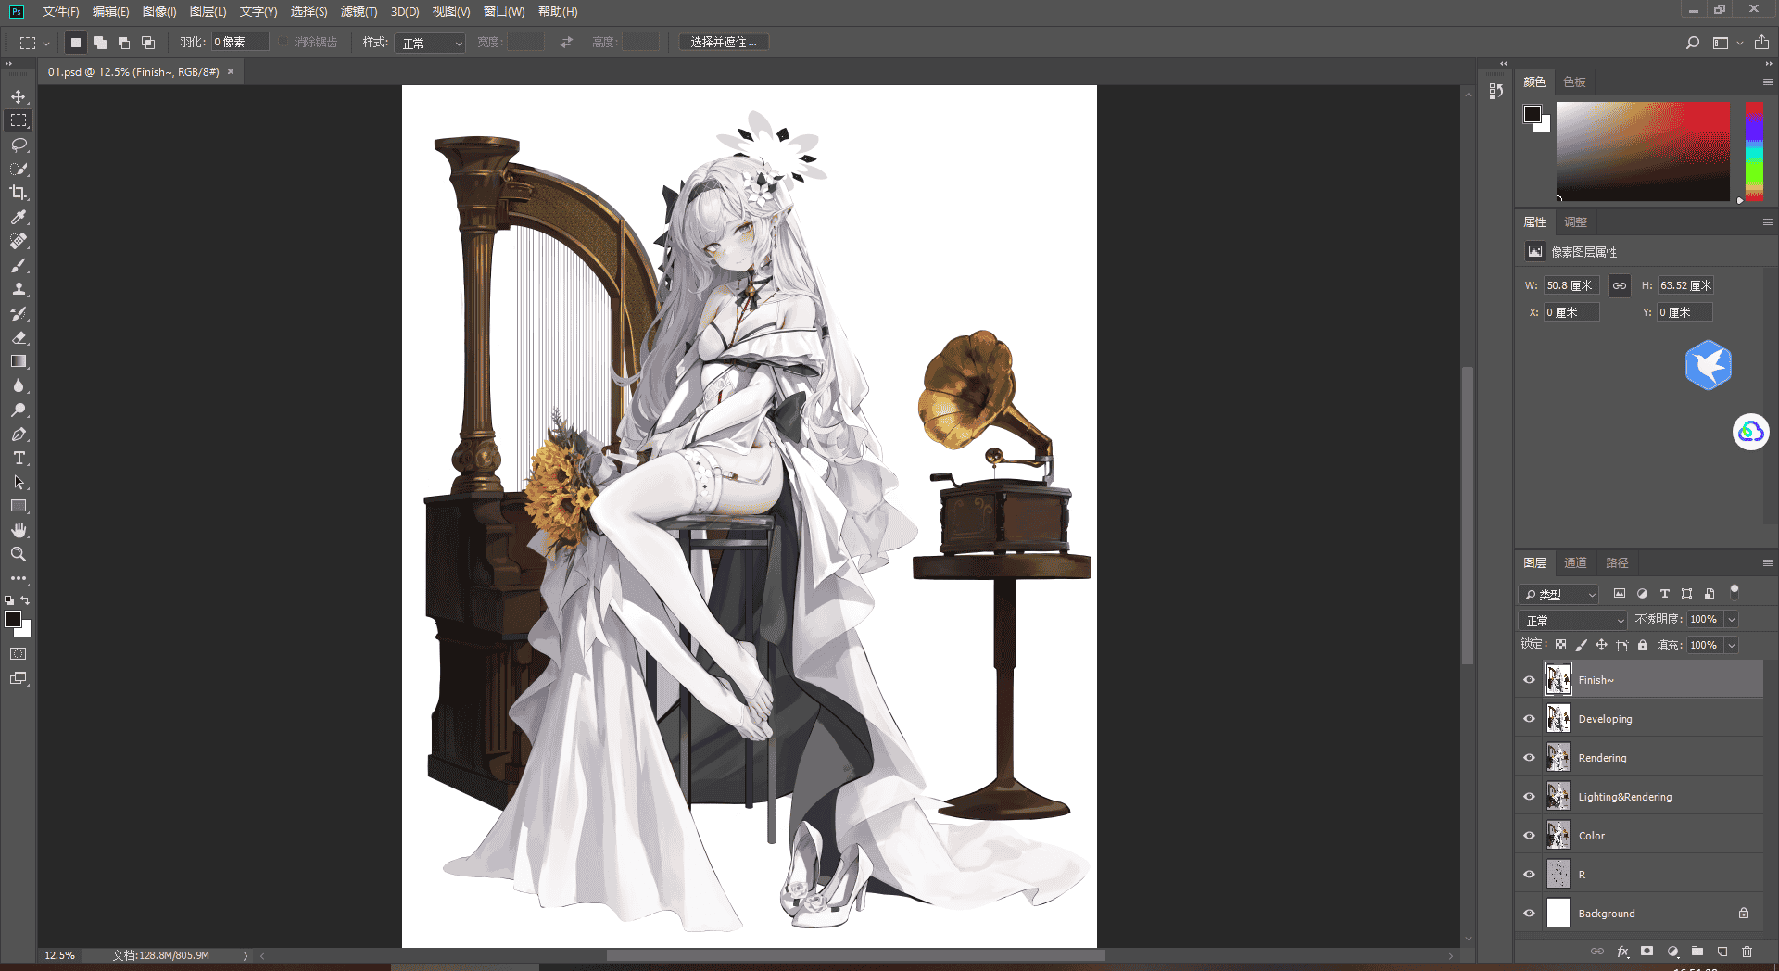
Task: Expand the 填充 fill dropdown arrow
Action: point(1732,646)
